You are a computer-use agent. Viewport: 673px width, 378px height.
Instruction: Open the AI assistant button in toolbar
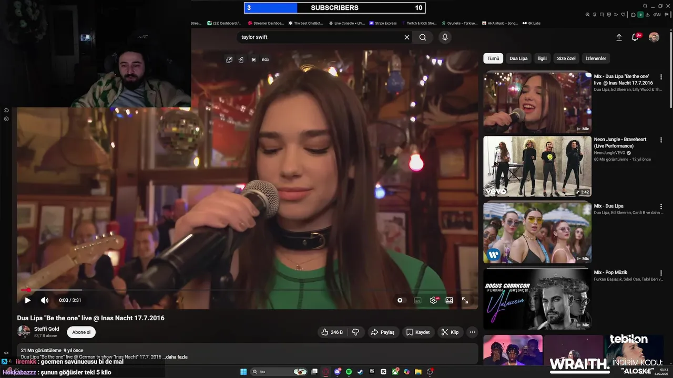click(x=657, y=15)
